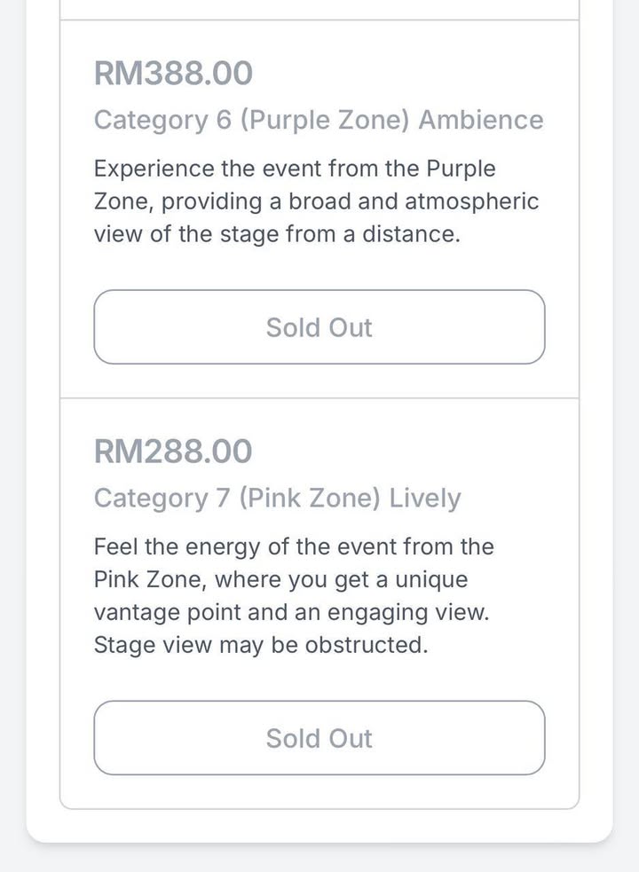Click "view of the stage from a distance" line
This screenshot has height=872, width=639.
coord(277,235)
